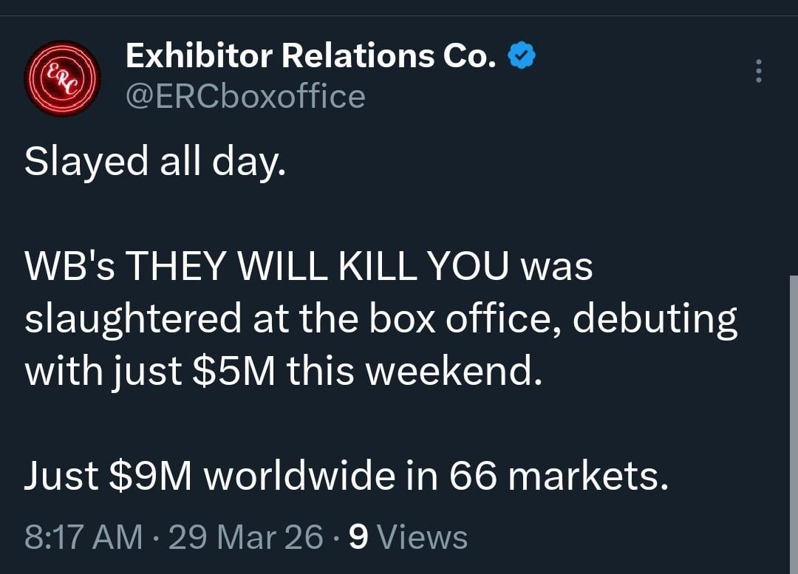The image size is (798, 574).
Task: Click the blue verified checkmark badge
Action: [x=522, y=56]
